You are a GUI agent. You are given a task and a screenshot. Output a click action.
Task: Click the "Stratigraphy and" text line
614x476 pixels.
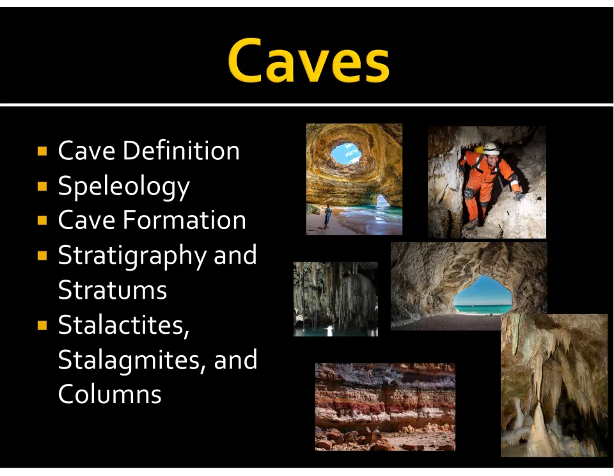(x=157, y=256)
